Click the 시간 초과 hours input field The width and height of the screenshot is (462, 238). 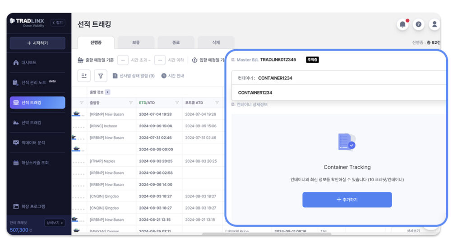(123, 60)
